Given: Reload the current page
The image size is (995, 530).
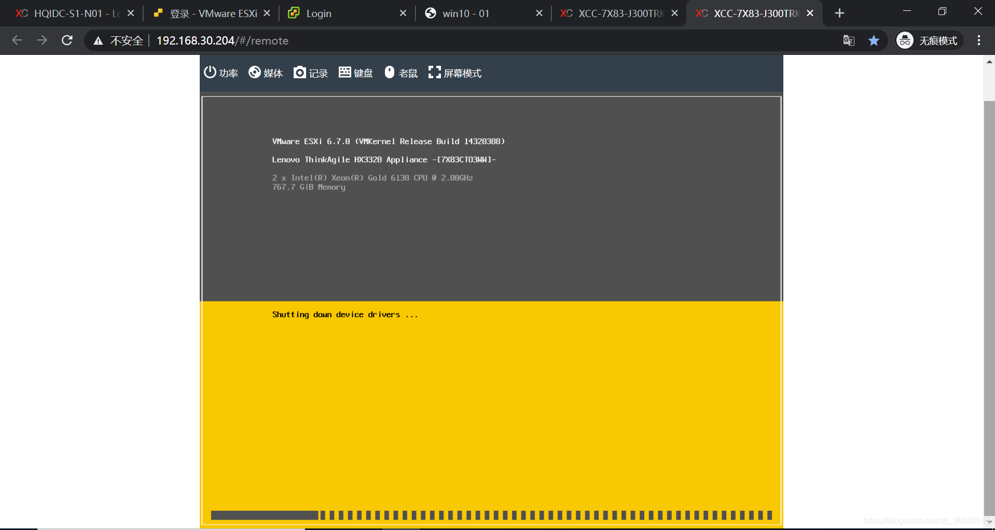Looking at the screenshot, I should [x=67, y=40].
